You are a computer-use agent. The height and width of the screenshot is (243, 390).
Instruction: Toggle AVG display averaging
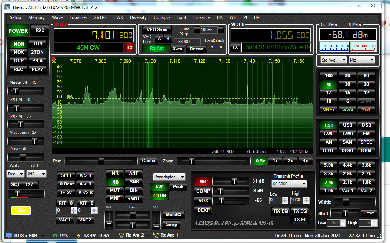[x=160, y=187]
